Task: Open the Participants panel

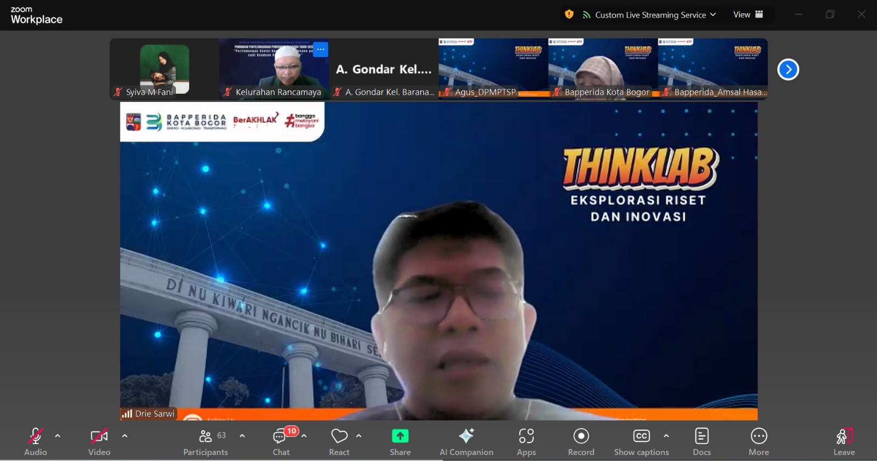Action: [x=206, y=441]
